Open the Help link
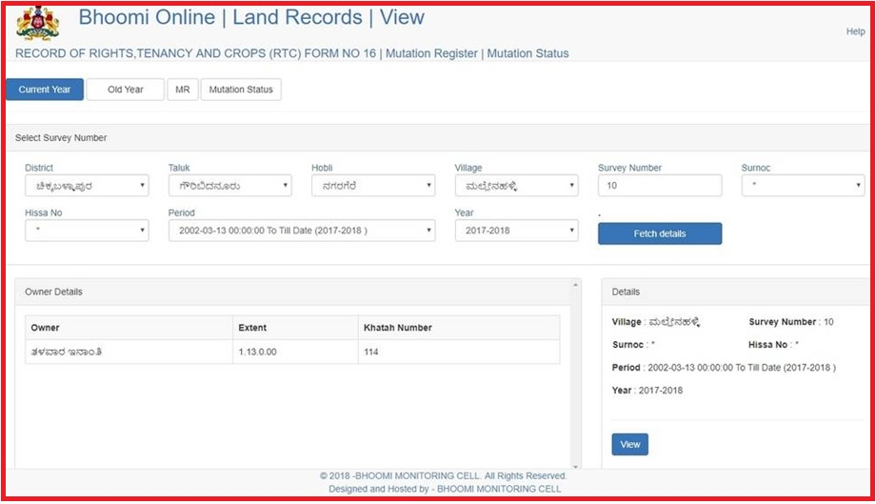 855,31
